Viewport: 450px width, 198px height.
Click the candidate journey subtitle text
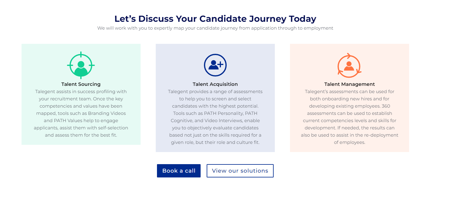(x=215, y=28)
